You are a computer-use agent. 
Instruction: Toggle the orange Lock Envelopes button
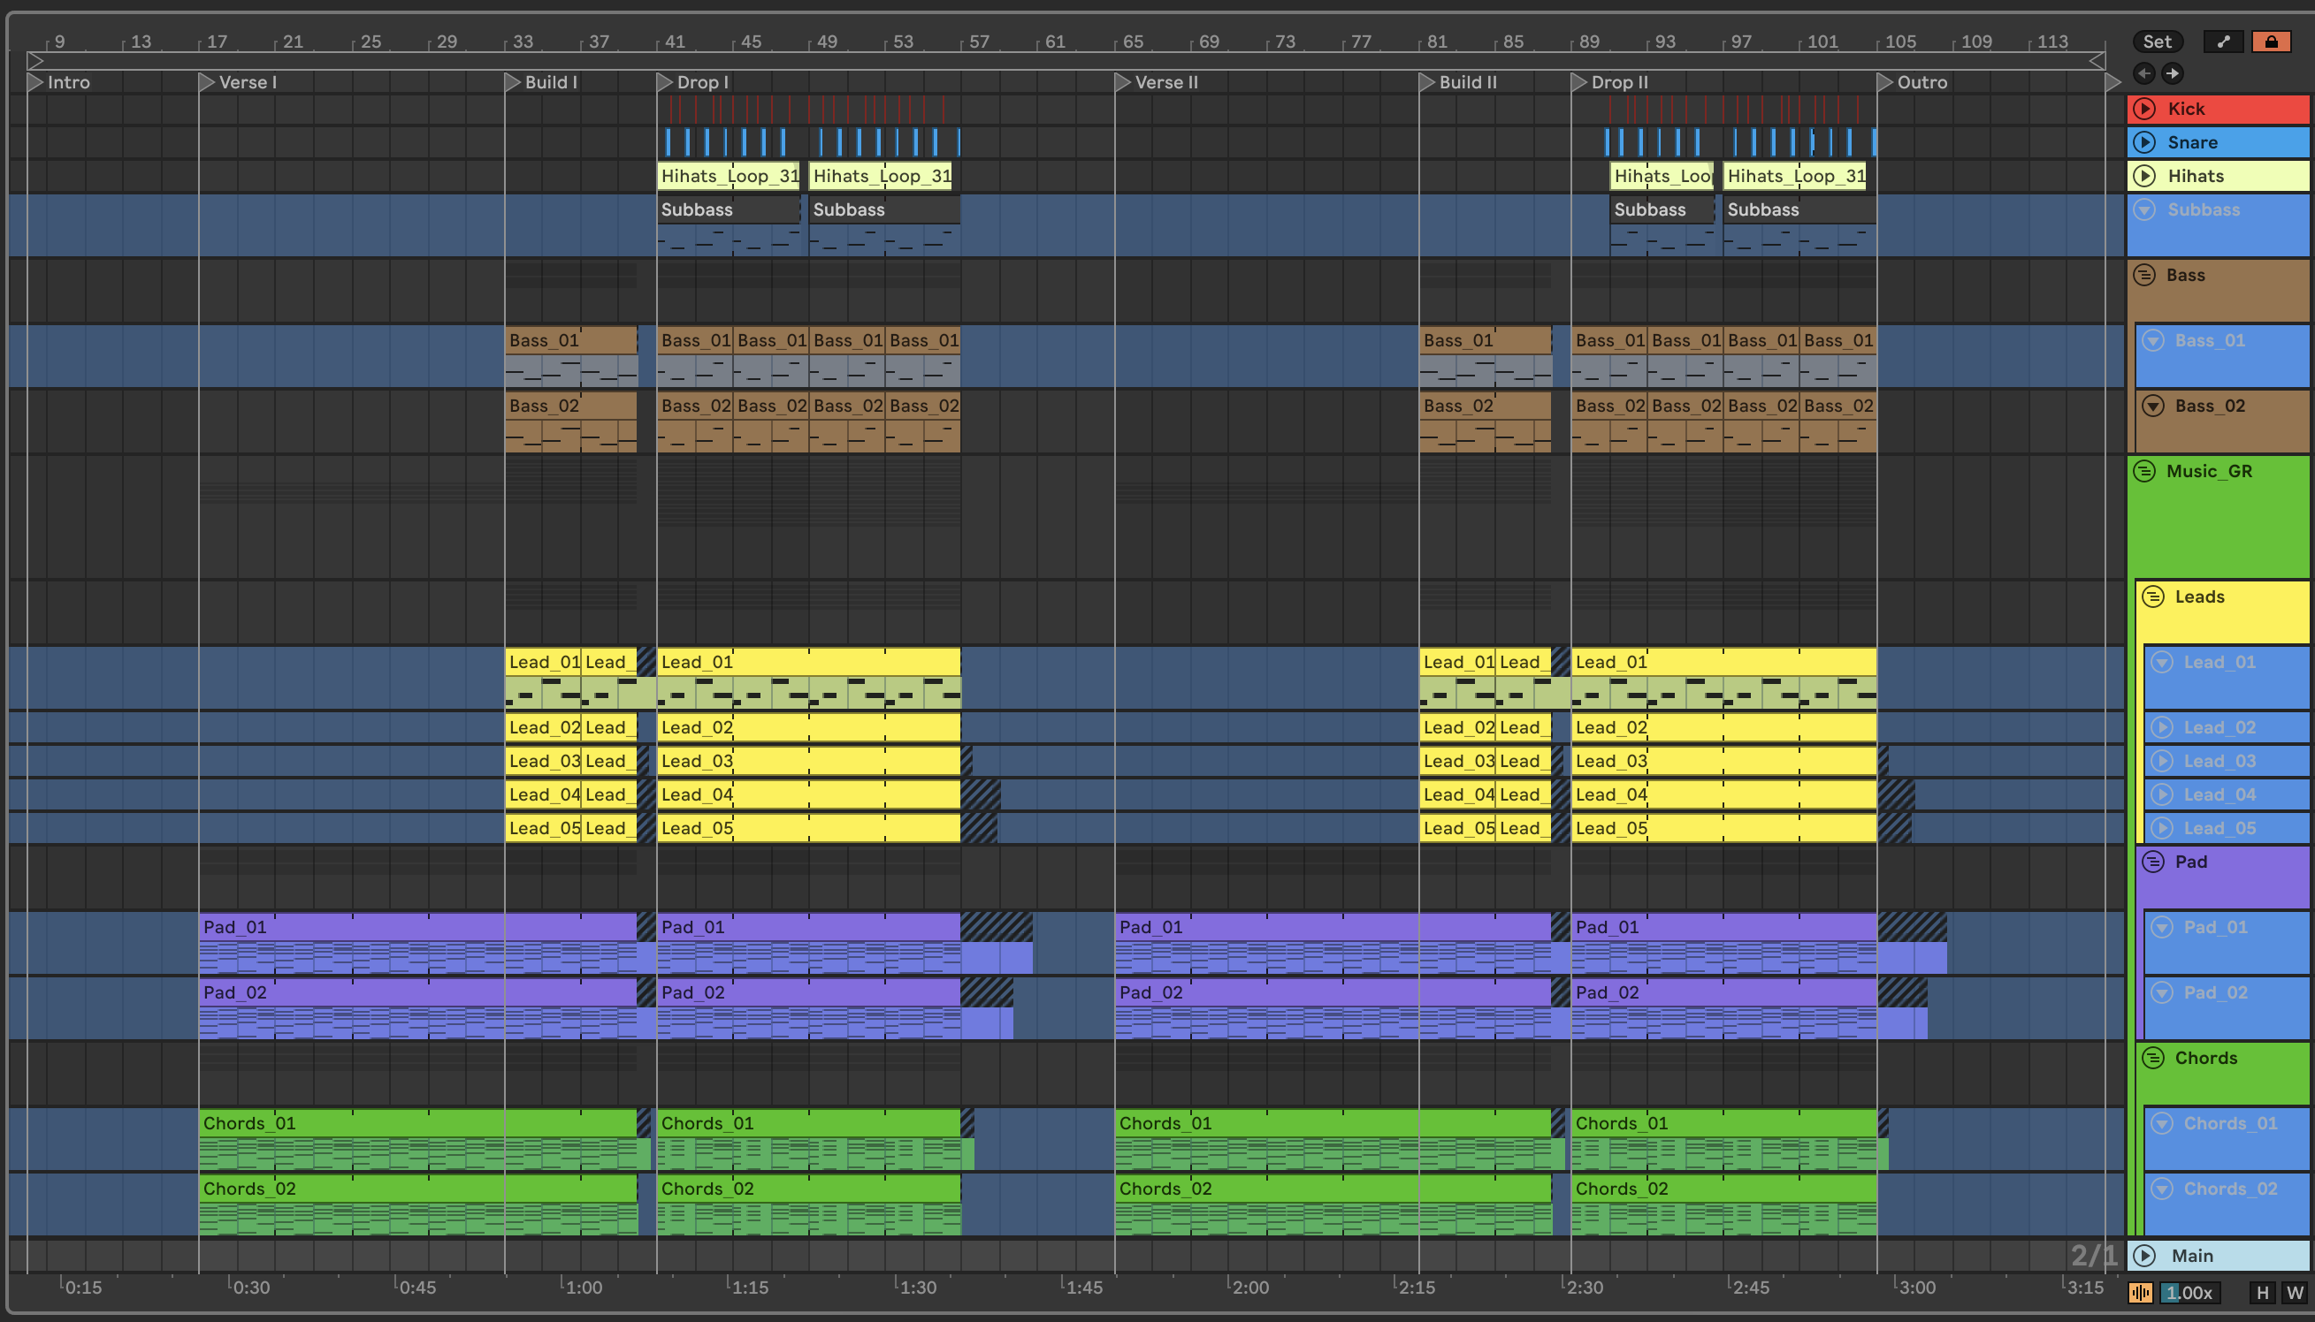point(2271,42)
